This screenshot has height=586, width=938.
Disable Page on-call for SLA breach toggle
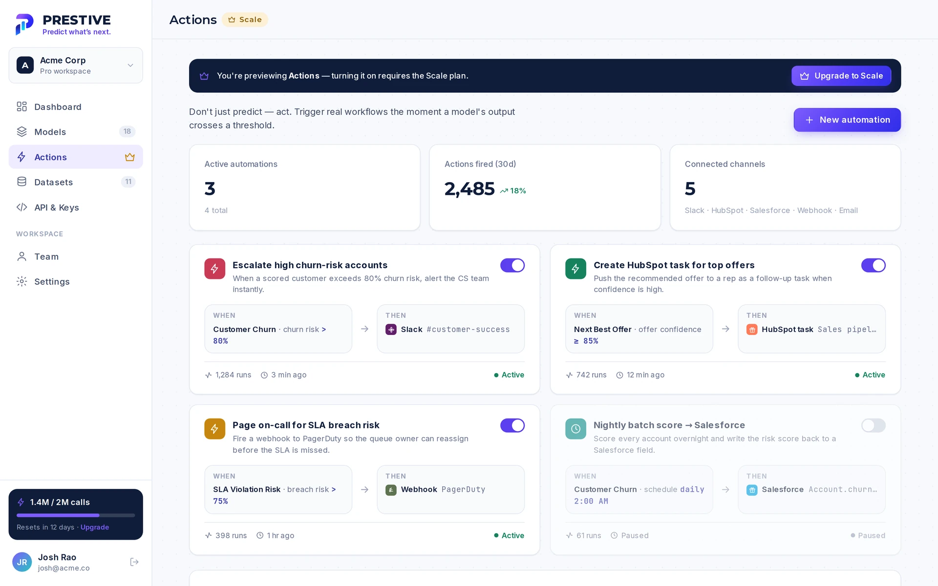(512, 425)
